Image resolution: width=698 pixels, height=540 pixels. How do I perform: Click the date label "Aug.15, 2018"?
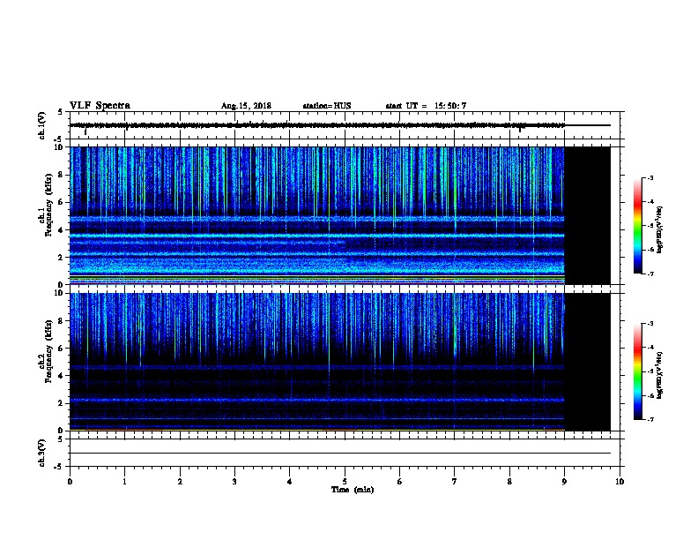click(246, 106)
